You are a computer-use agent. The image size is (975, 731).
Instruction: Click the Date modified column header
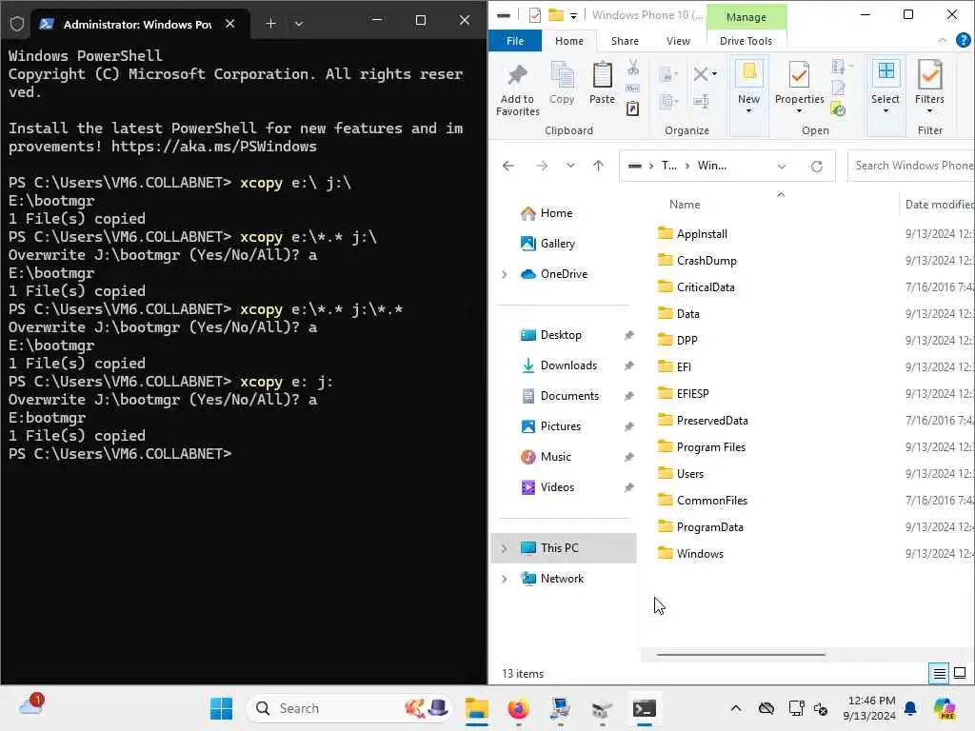(x=938, y=205)
